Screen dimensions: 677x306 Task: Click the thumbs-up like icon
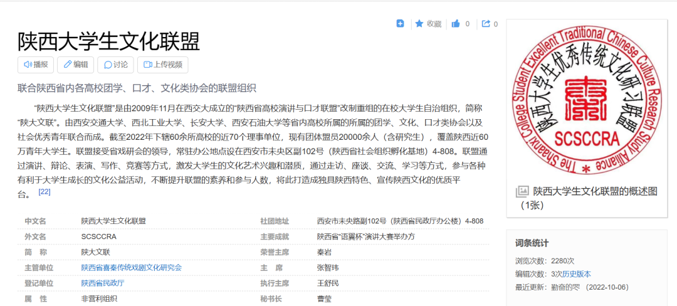click(456, 24)
